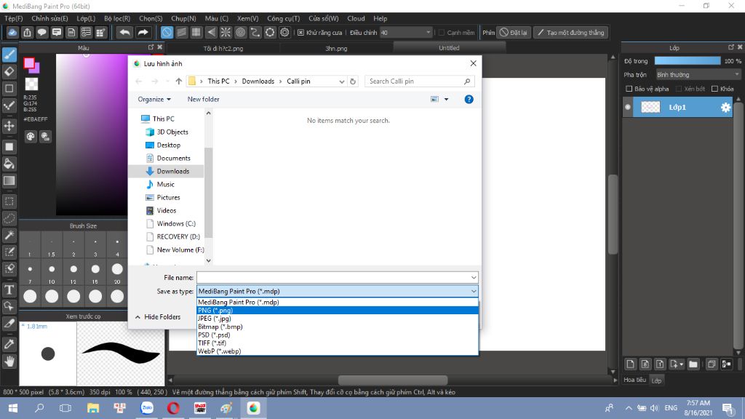Select the Brush tool
The width and height of the screenshot is (745, 419).
pyautogui.click(x=9, y=55)
